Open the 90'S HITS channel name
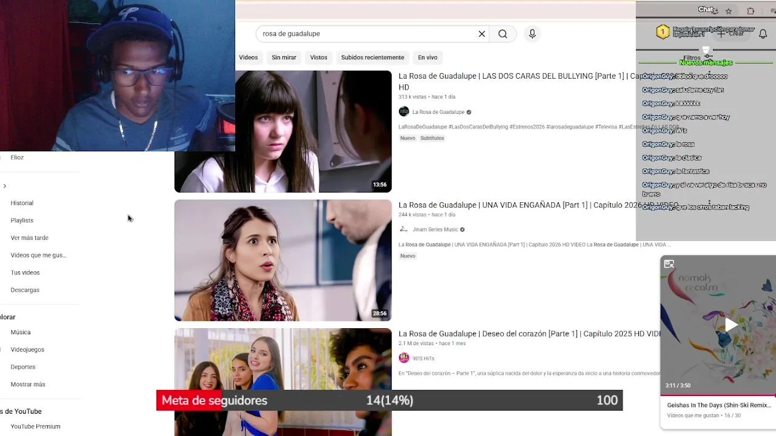 423,358
